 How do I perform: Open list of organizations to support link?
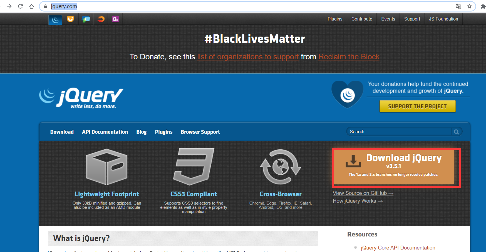click(248, 57)
